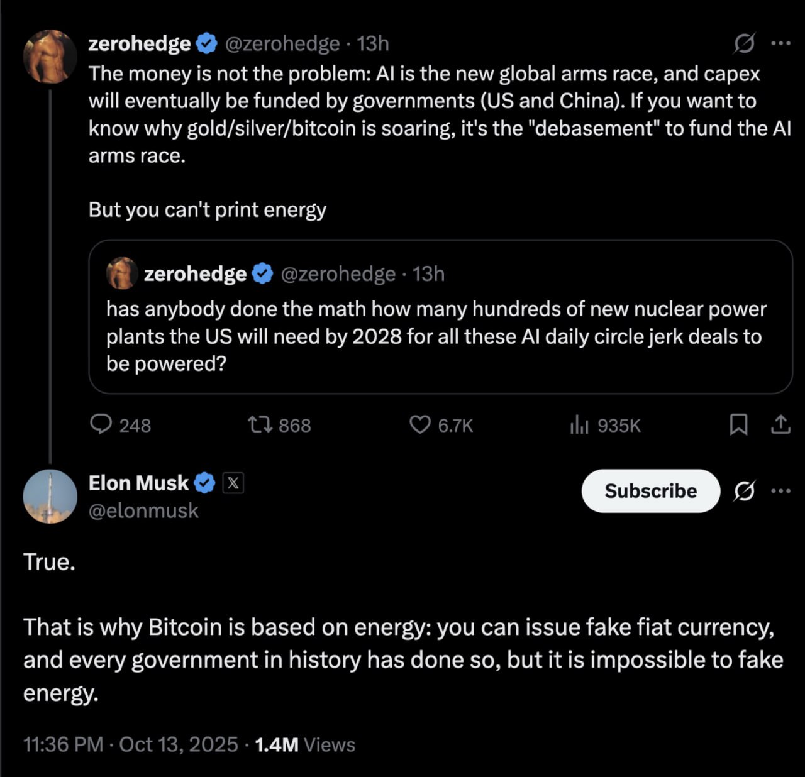805x777 pixels.
Task: Click the X affiliation badge beside Elon Musk
Action: tap(233, 483)
